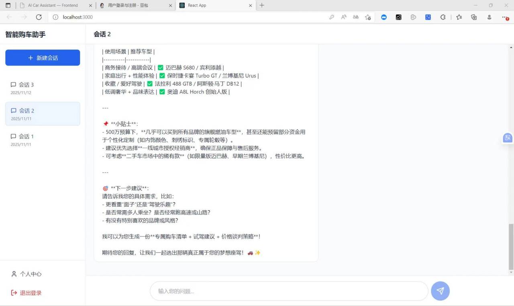Click the read aloud icon
The height and width of the screenshot is (306, 514).
[344, 17]
